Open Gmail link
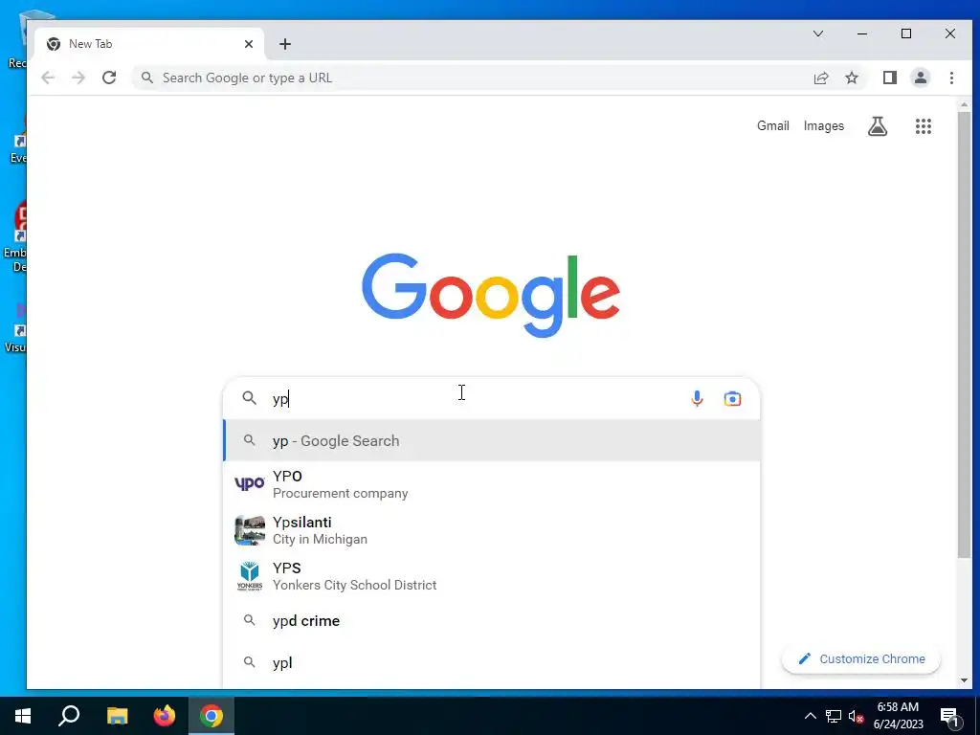Screen dimensions: 980x735 (x=773, y=125)
